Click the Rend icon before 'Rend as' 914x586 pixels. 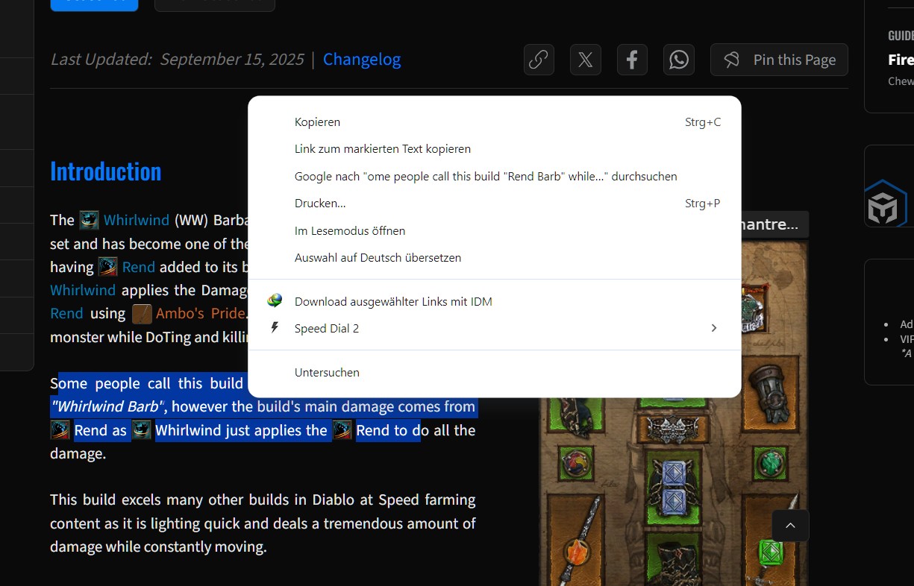(60, 430)
